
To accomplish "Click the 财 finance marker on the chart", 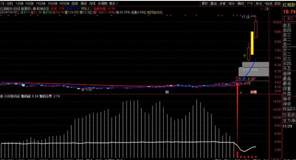I will click(x=167, y=92).
